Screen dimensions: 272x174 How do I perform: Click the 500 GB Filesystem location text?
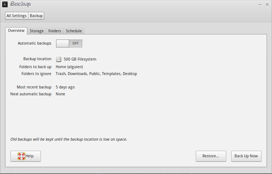point(80,59)
